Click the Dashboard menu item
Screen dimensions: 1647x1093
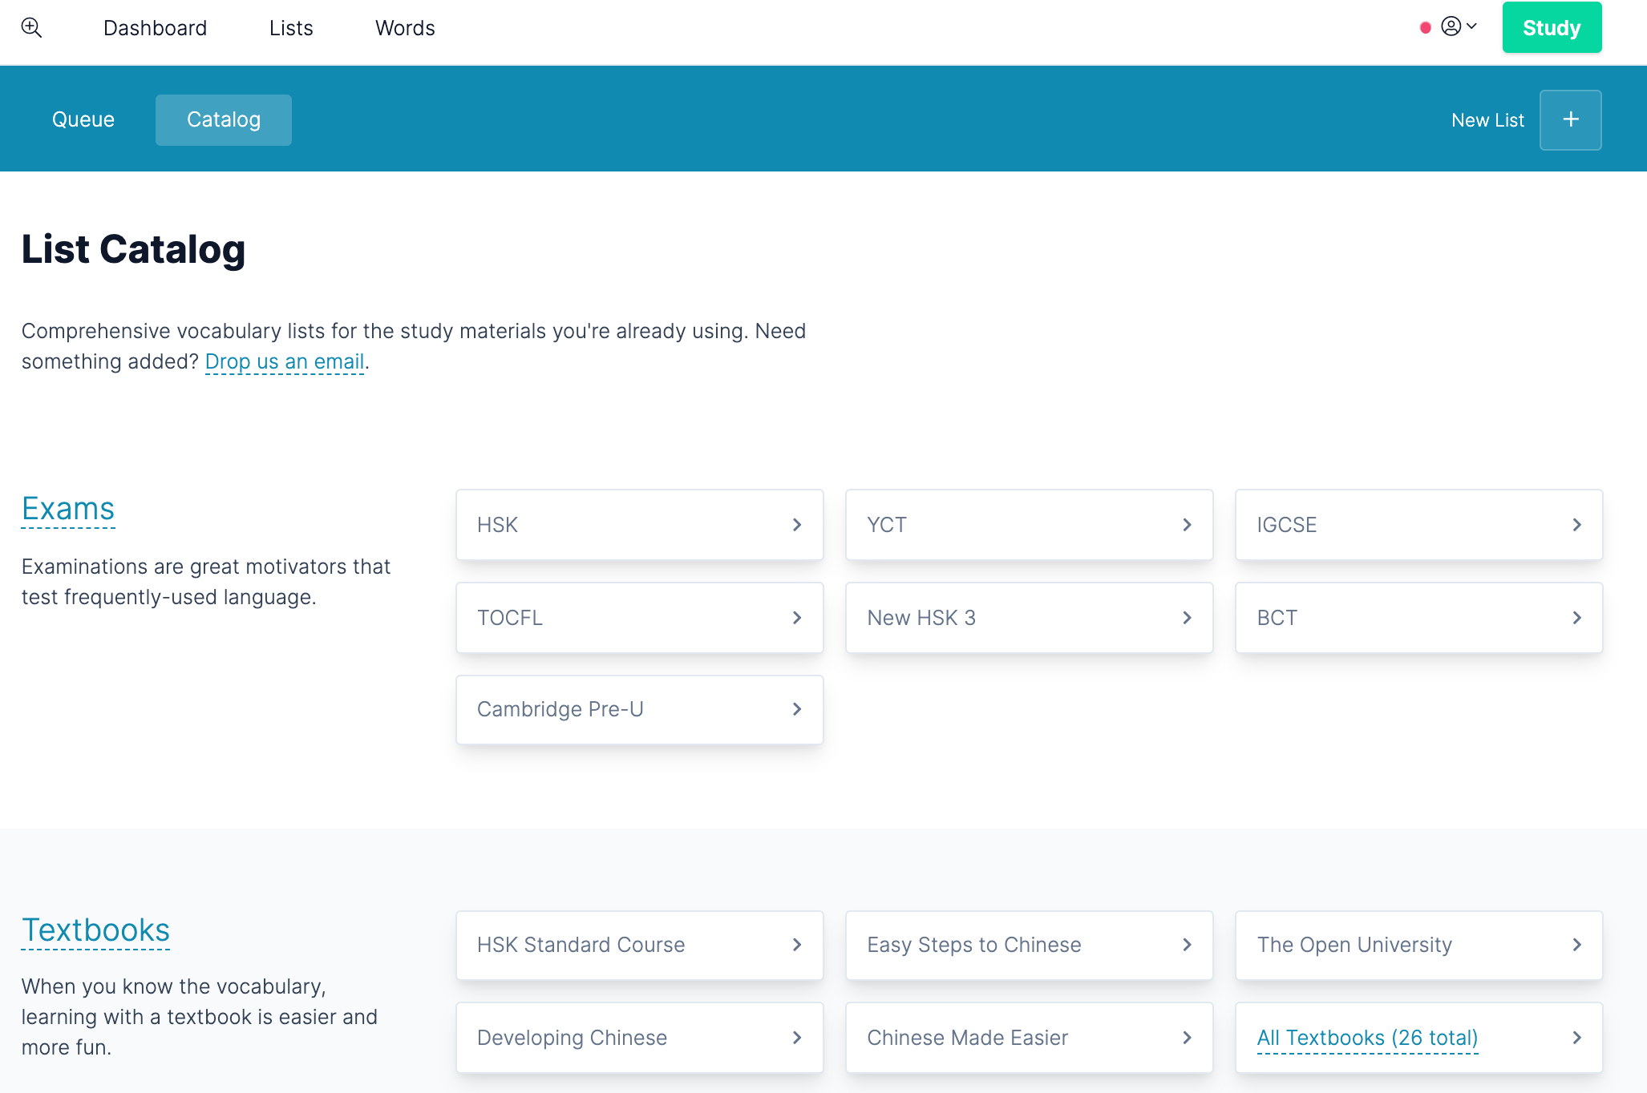(x=155, y=26)
